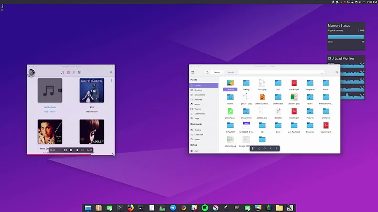The height and width of the screenshot is (212, 378).
Task: Go to the parent folder with the up arrow
Action: tap(265, 149)
